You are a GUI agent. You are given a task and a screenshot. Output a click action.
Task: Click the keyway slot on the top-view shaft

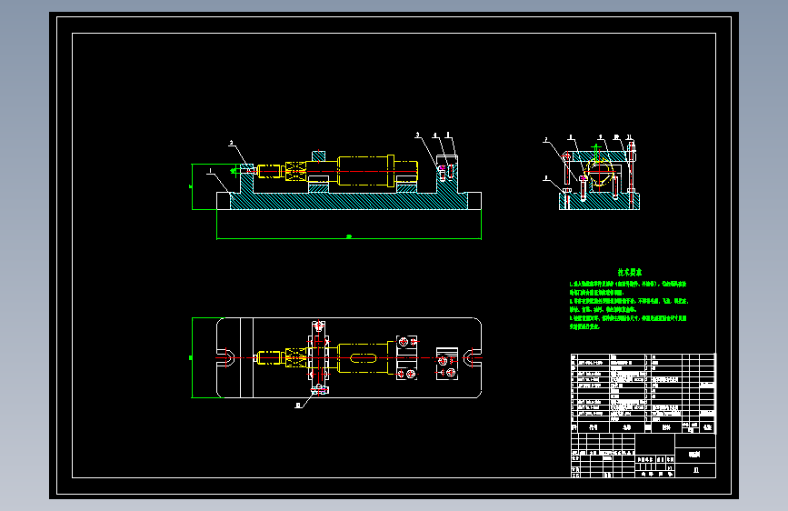pyautogui.click(x=363, y=357)
